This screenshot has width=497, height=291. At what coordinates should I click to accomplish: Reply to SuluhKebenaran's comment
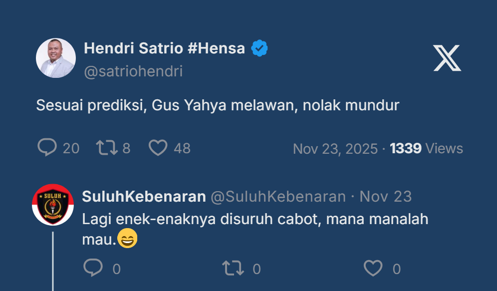coord(93,269)
